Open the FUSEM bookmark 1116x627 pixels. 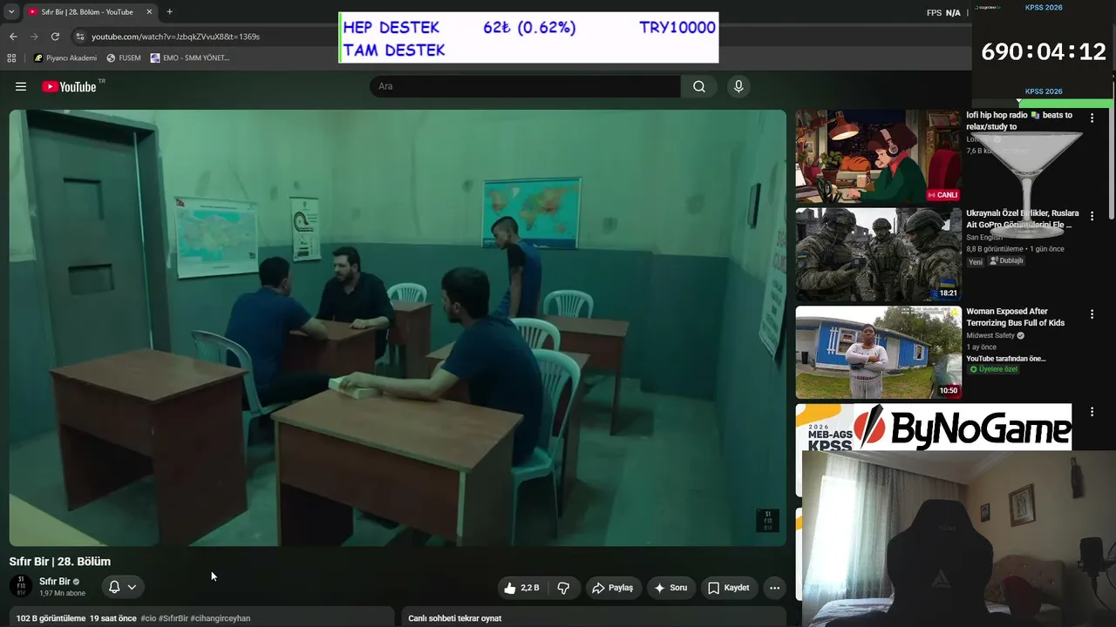click(124, 58)
